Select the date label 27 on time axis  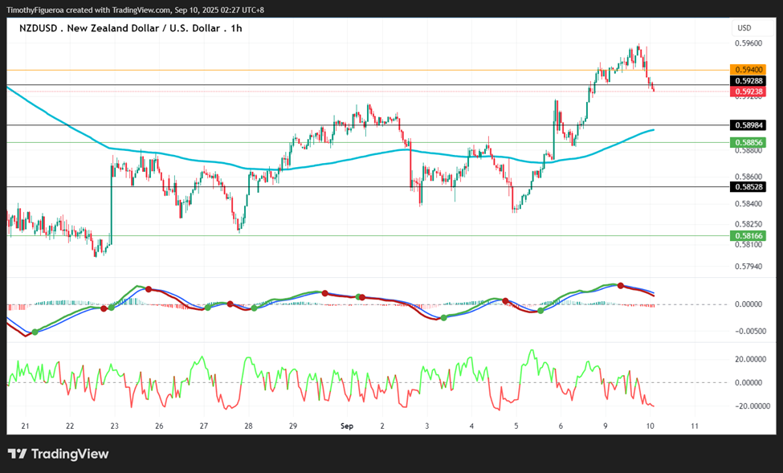204,426
